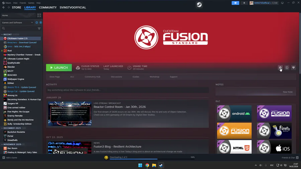Image resolution: width=301 pixels, height=169 pixels.
Task: Click the library search field
Action: click(19, 28)
